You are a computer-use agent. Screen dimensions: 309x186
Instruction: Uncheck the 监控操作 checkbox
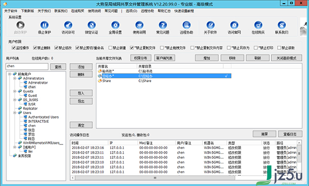point(13,48)
